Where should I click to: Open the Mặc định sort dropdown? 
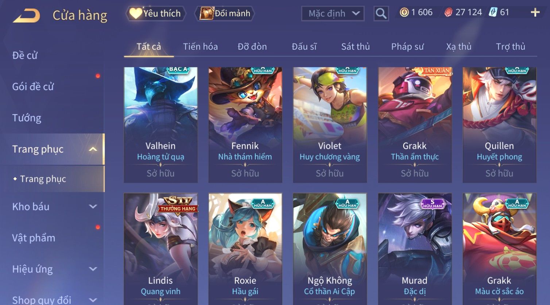click(x=333, y=14)
